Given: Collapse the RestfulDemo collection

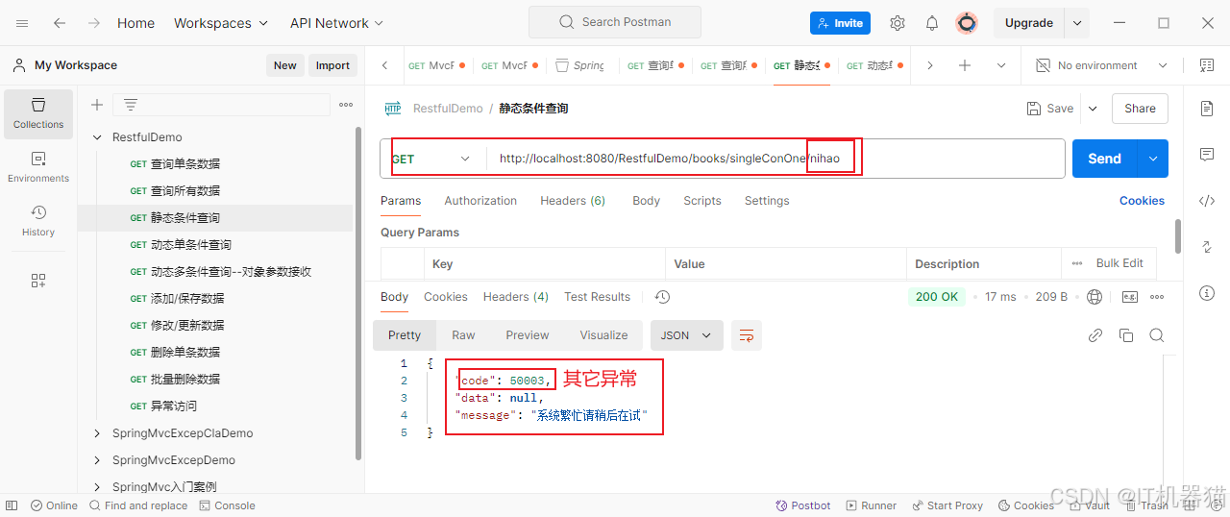Looking at the screenshot, I should (97, 137).
